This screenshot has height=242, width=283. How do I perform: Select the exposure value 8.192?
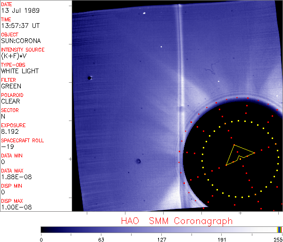[x=10, y=132]
